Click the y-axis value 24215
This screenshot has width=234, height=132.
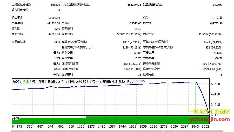point(215,105)
